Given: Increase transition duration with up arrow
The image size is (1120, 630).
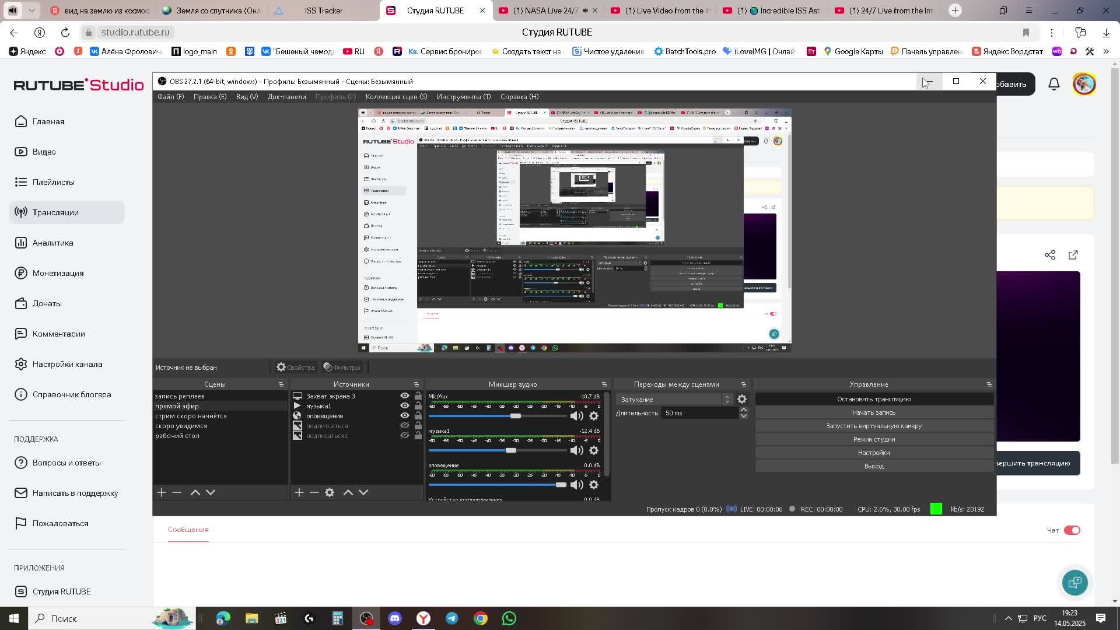Looking at the screenshot, I should [744, 410].
